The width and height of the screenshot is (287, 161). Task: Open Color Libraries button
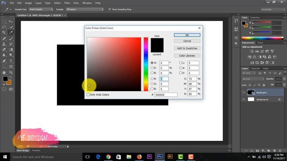[x=187, y=55]
